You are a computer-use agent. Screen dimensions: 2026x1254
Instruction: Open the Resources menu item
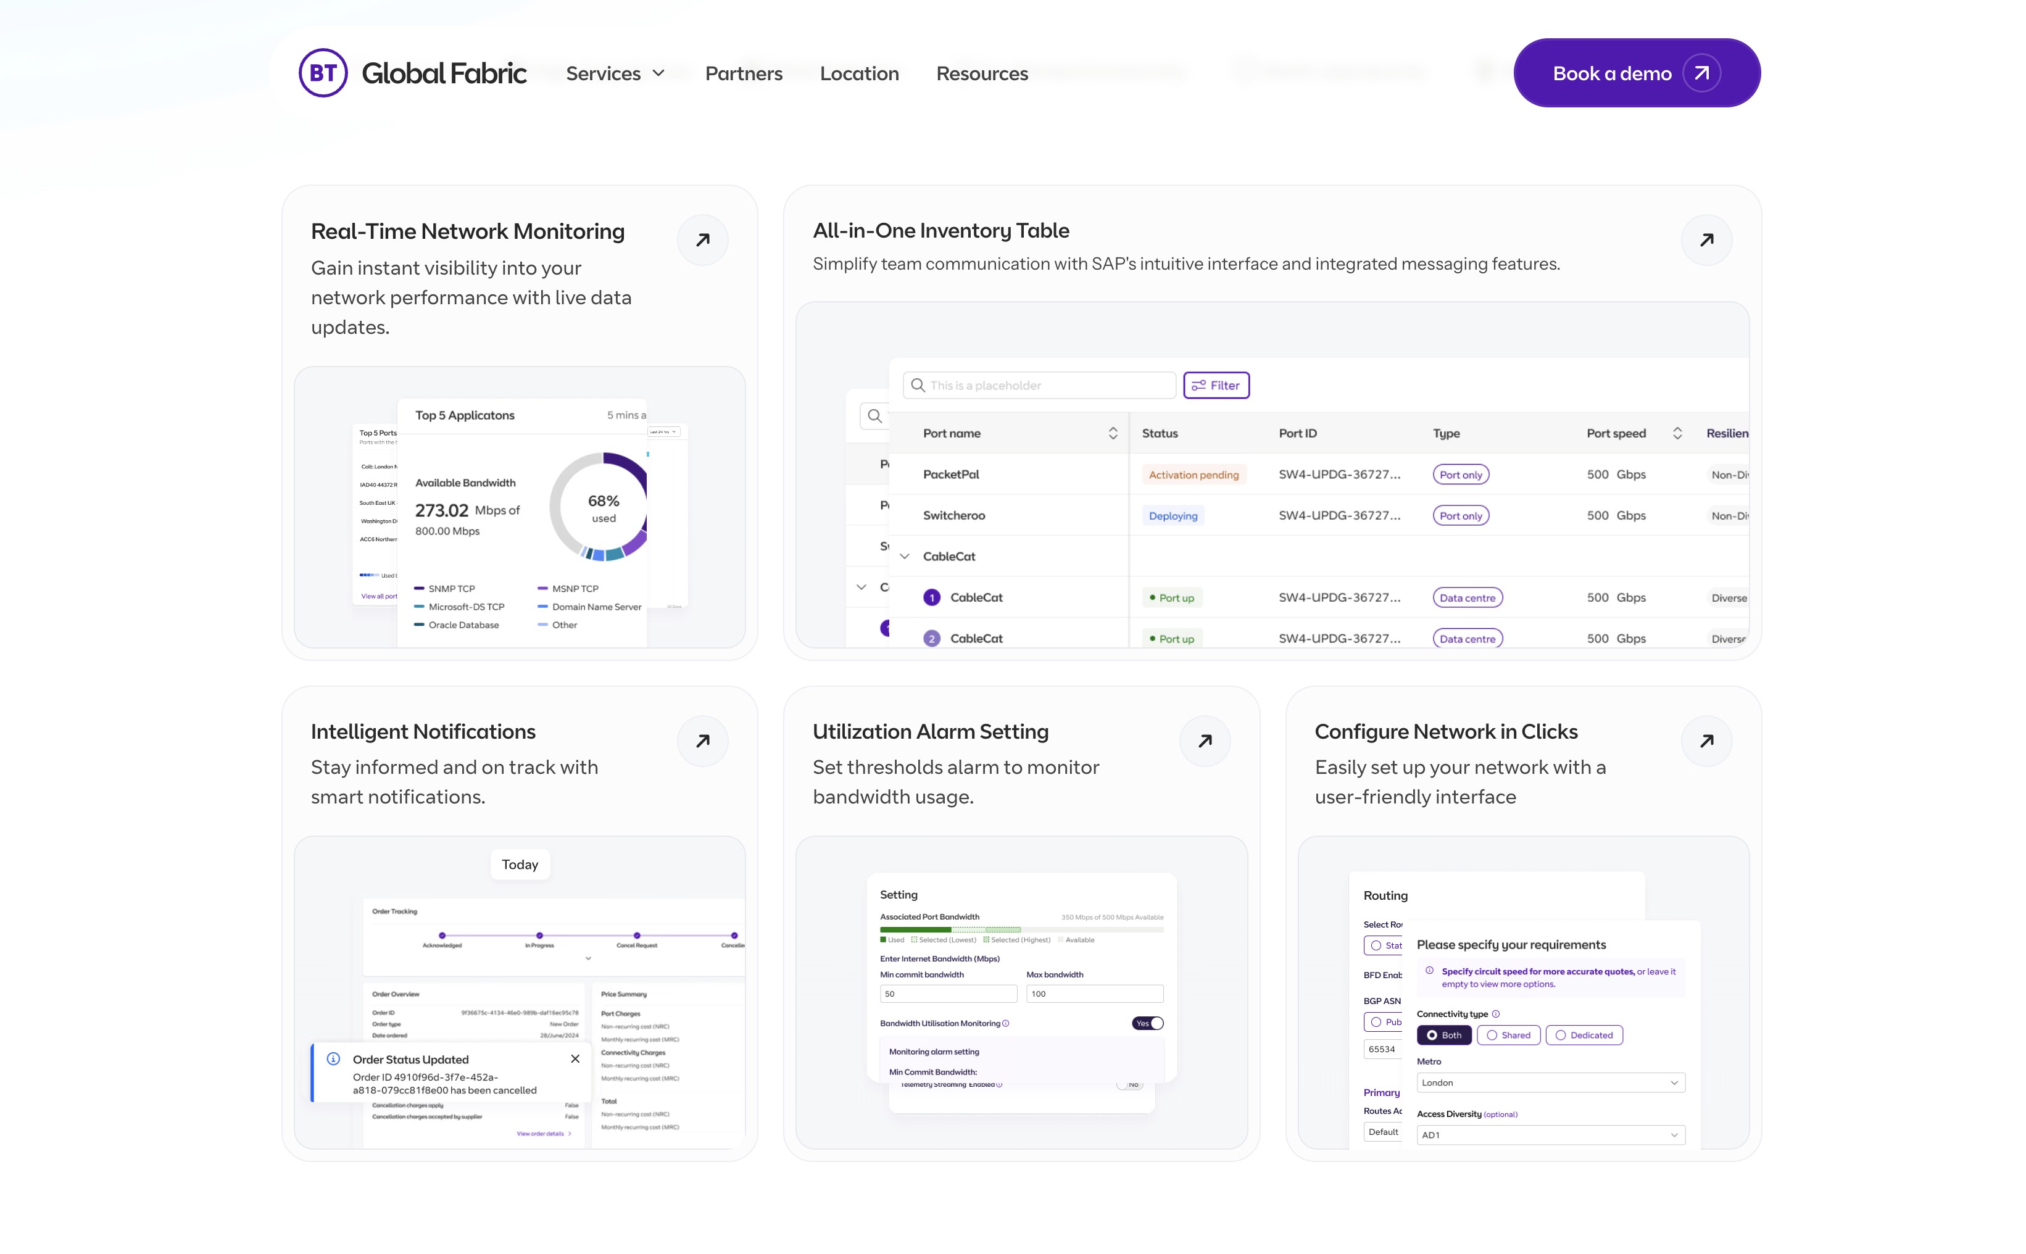(x=982, y=73)
